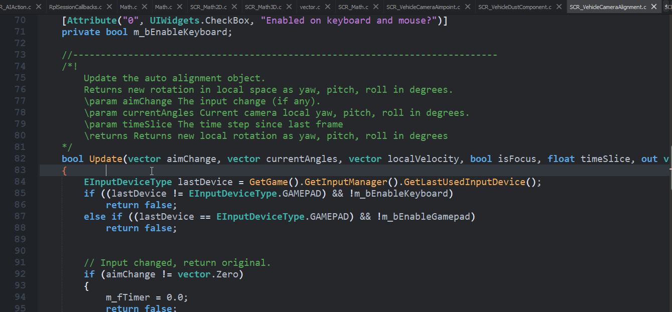Select the vector.c tab
Viewport: 672px width, 312px height.
click(x=310, y=7)
